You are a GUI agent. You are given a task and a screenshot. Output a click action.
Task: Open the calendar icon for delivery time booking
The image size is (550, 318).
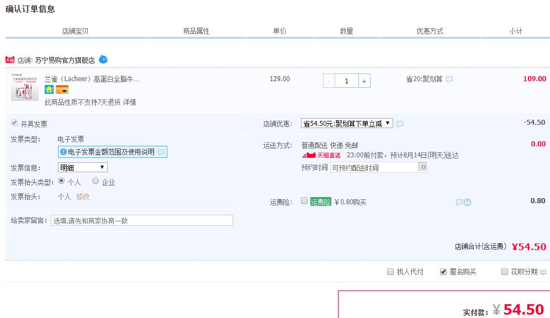(422, 167)
